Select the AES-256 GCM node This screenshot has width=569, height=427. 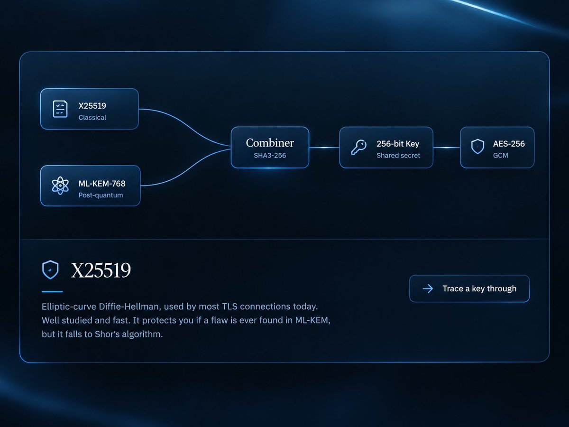(x=497, y=147)
